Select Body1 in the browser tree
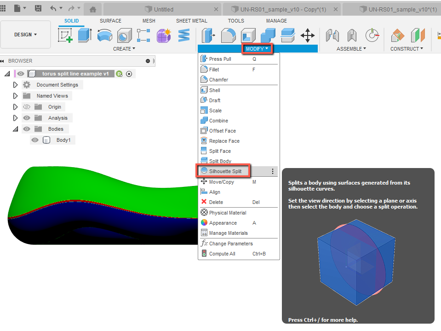The width and height of the screenshot is (441, 331). tap(64, 140)
